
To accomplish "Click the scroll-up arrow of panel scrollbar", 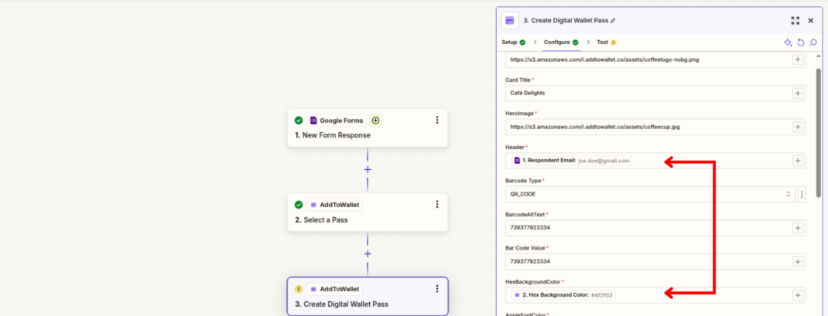I will (x=819, y=56).
